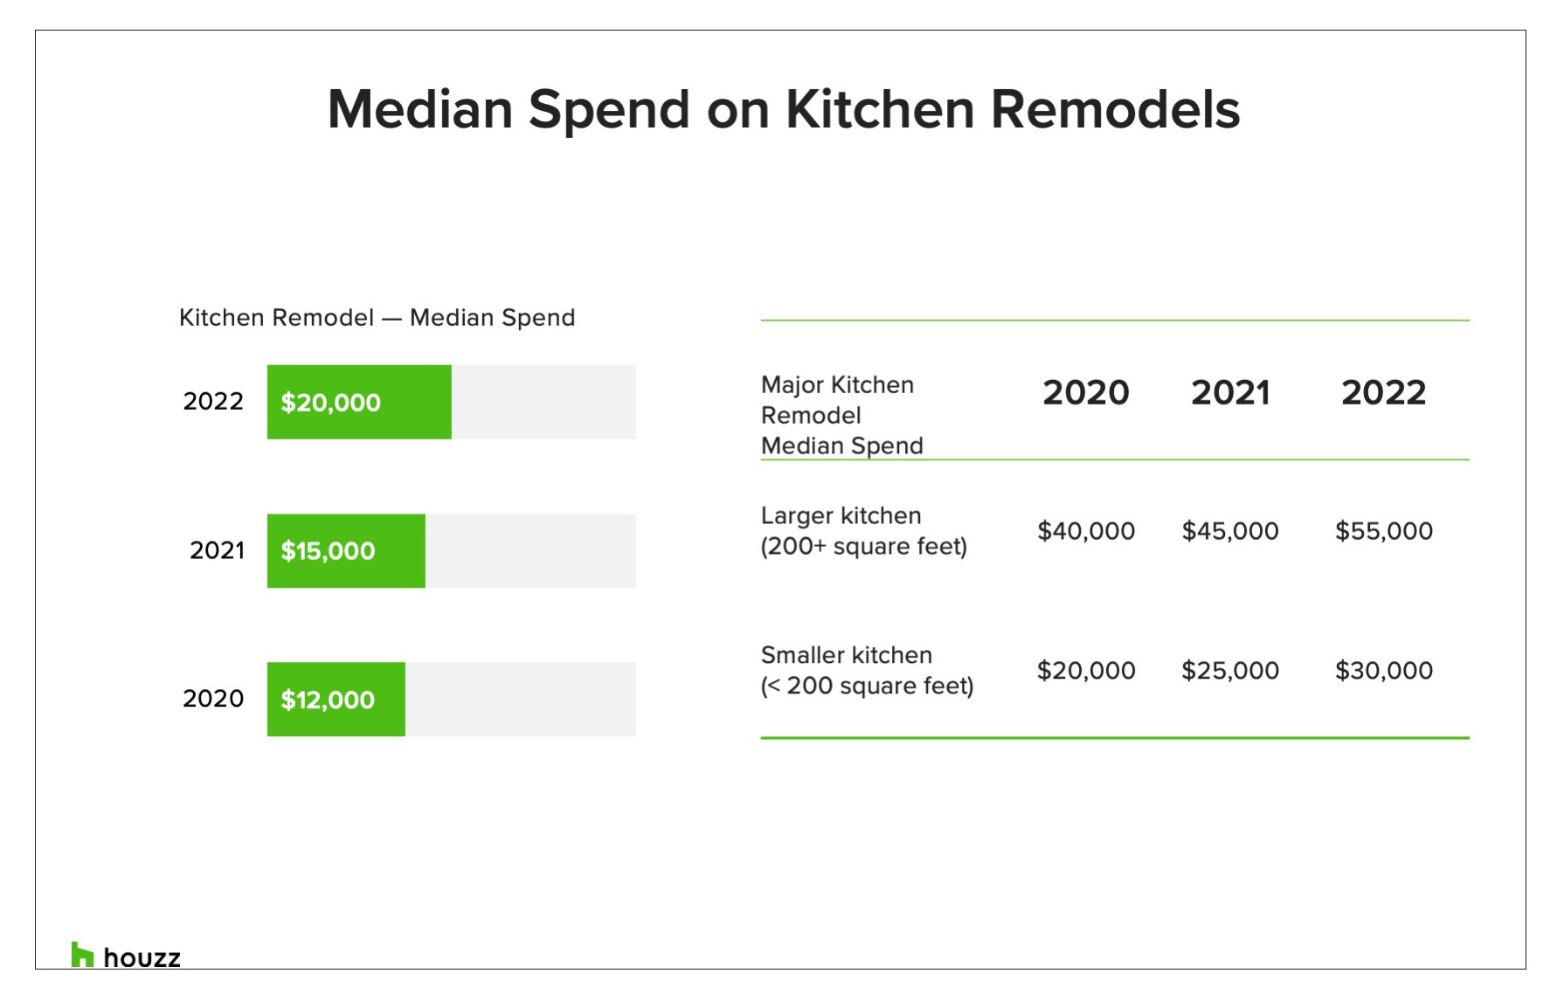Click the Larger kitchen row label

864,530
